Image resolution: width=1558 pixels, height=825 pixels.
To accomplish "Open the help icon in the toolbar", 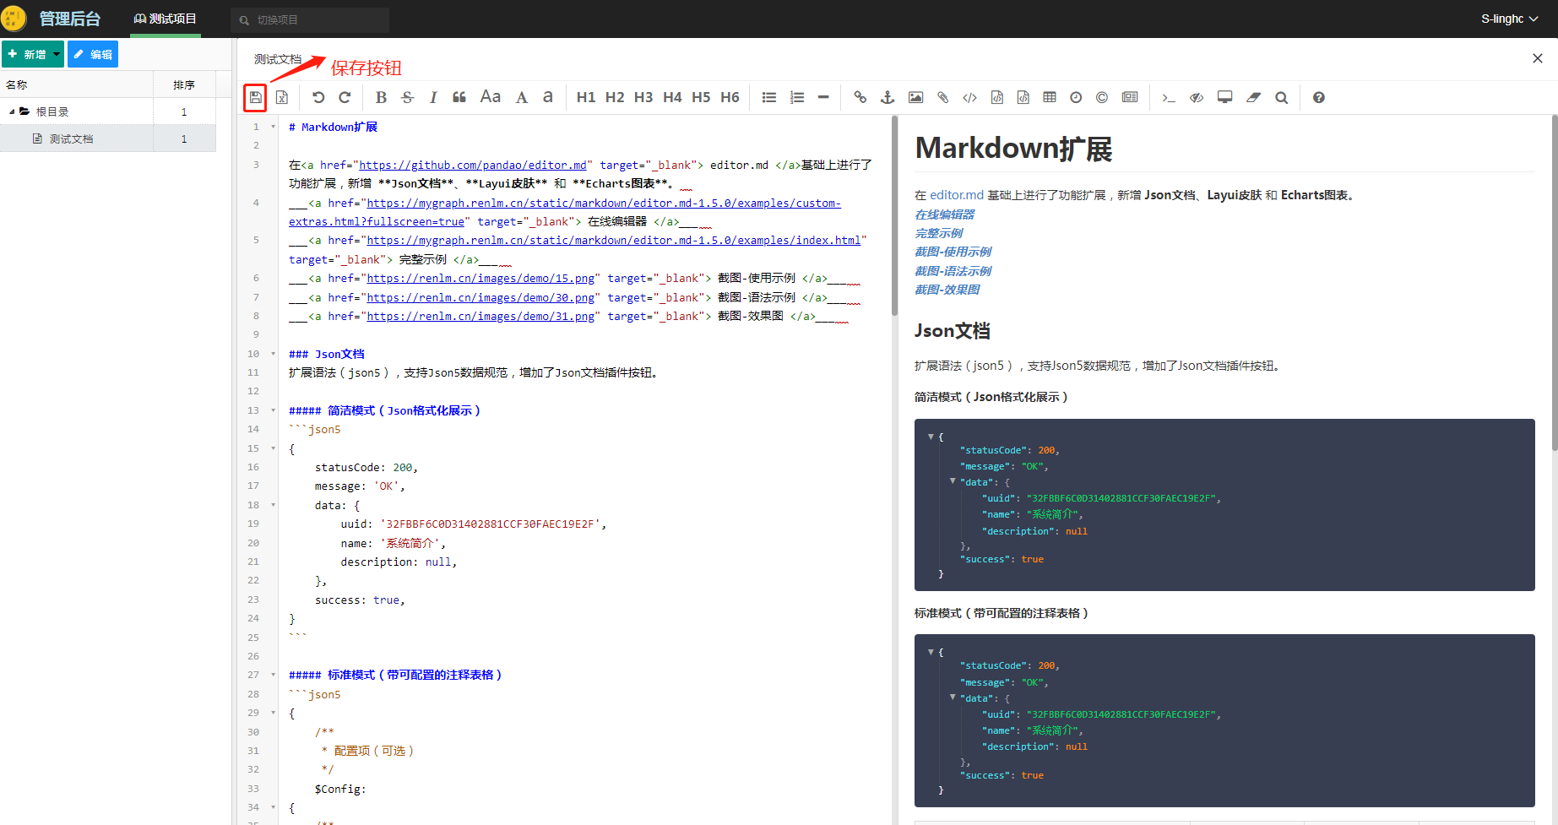I will 1318,97.
